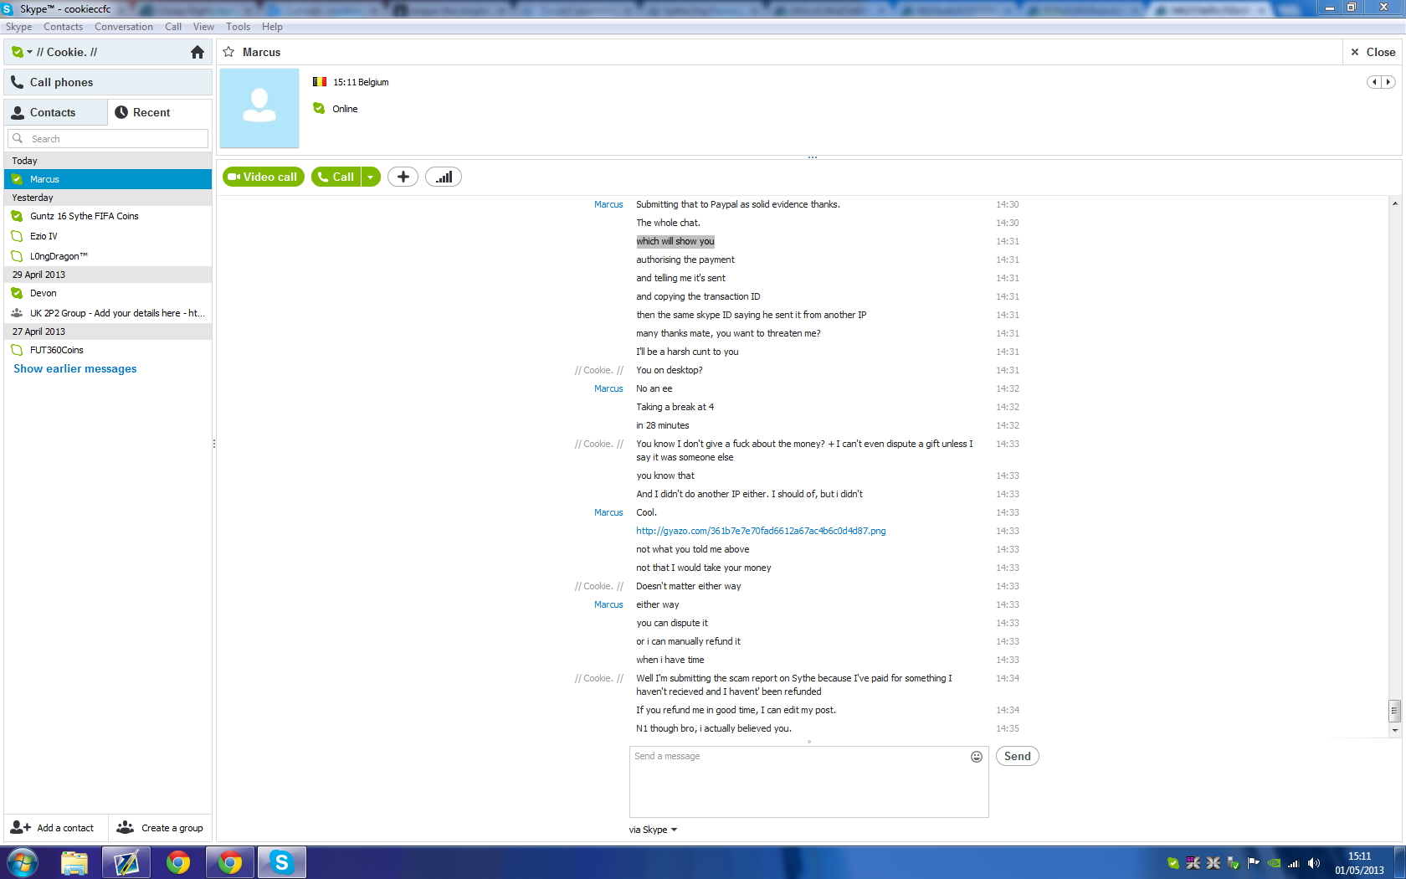Screen dimensions: 1406x879
Task: Click the chat scrollbar up arrow
Action: (x=1394, y=203)
